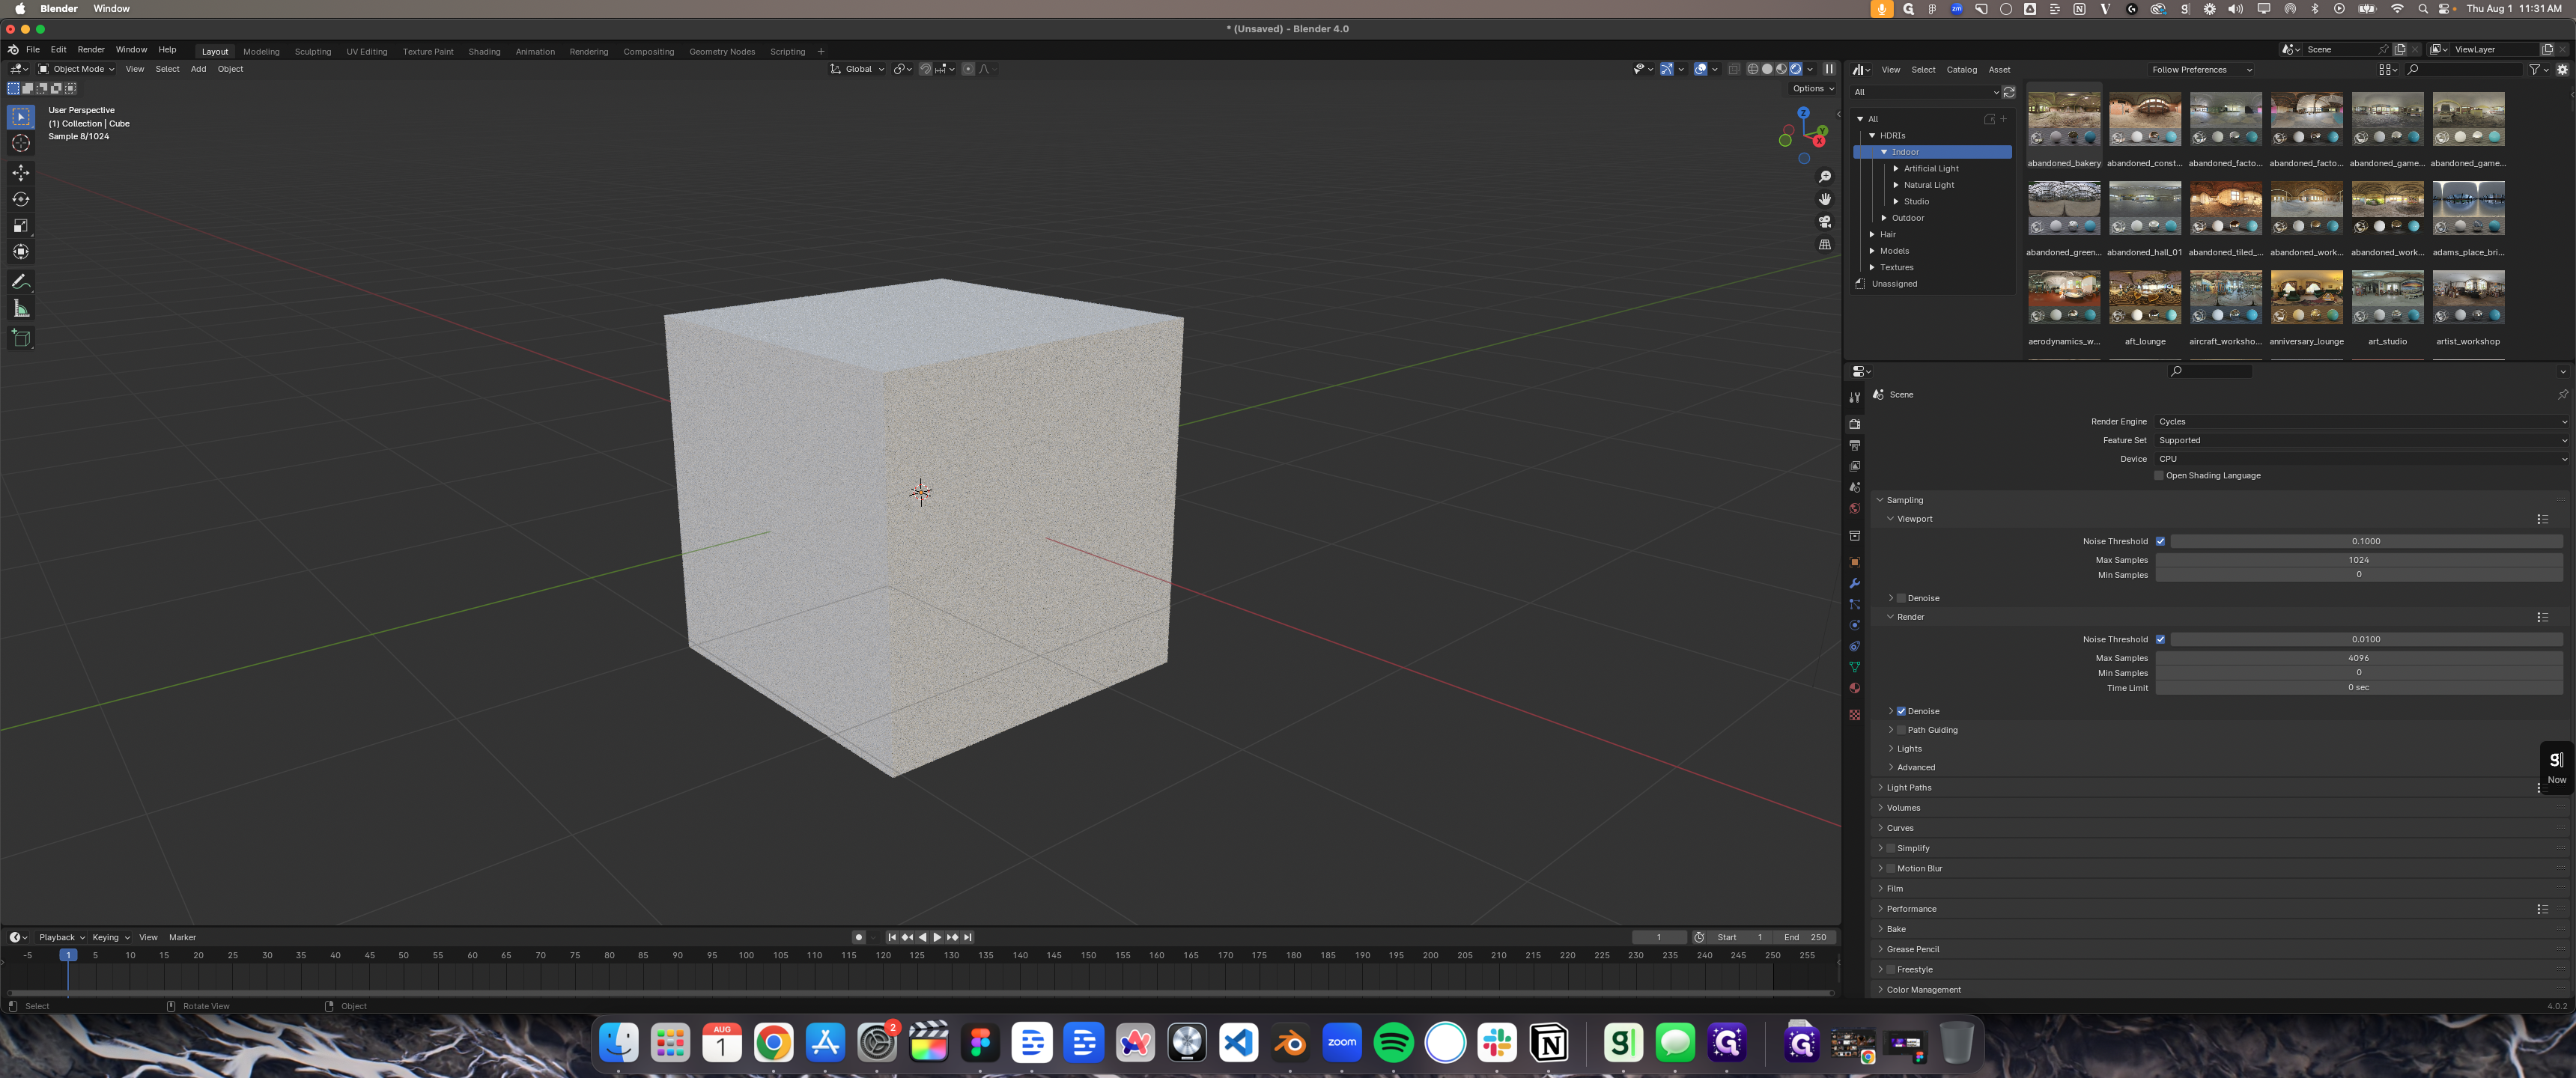This screenshot has height=1078, width=2576.
Task: Open the Device CPU dropdown
Action: pos(2362,459)
